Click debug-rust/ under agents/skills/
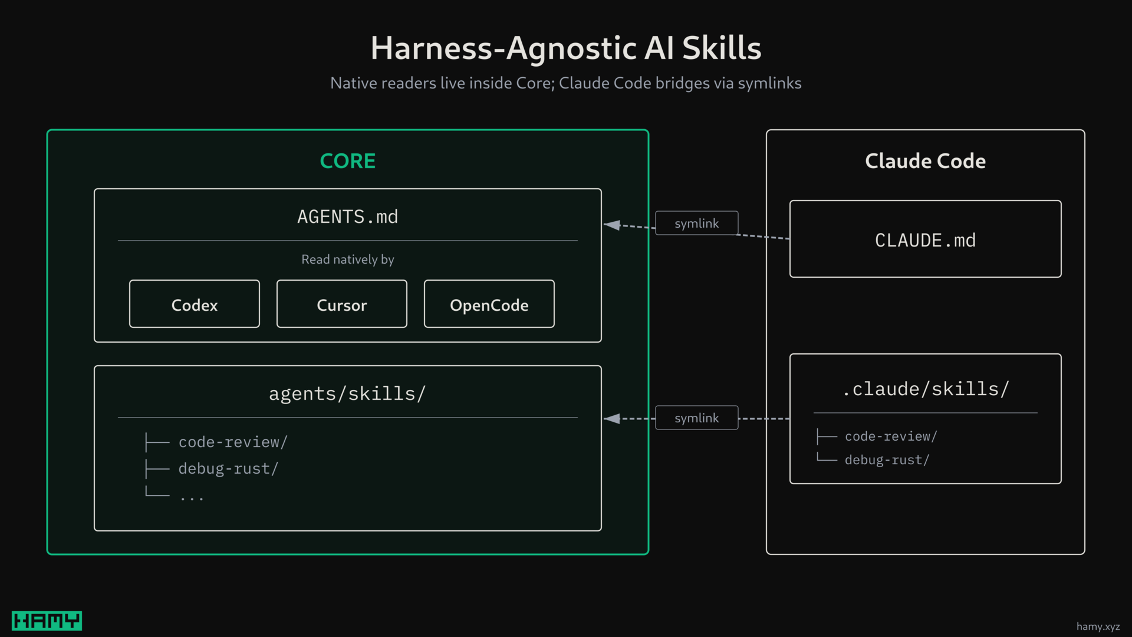This screenshot has width=1132, height=637. [x=228, y=468]
